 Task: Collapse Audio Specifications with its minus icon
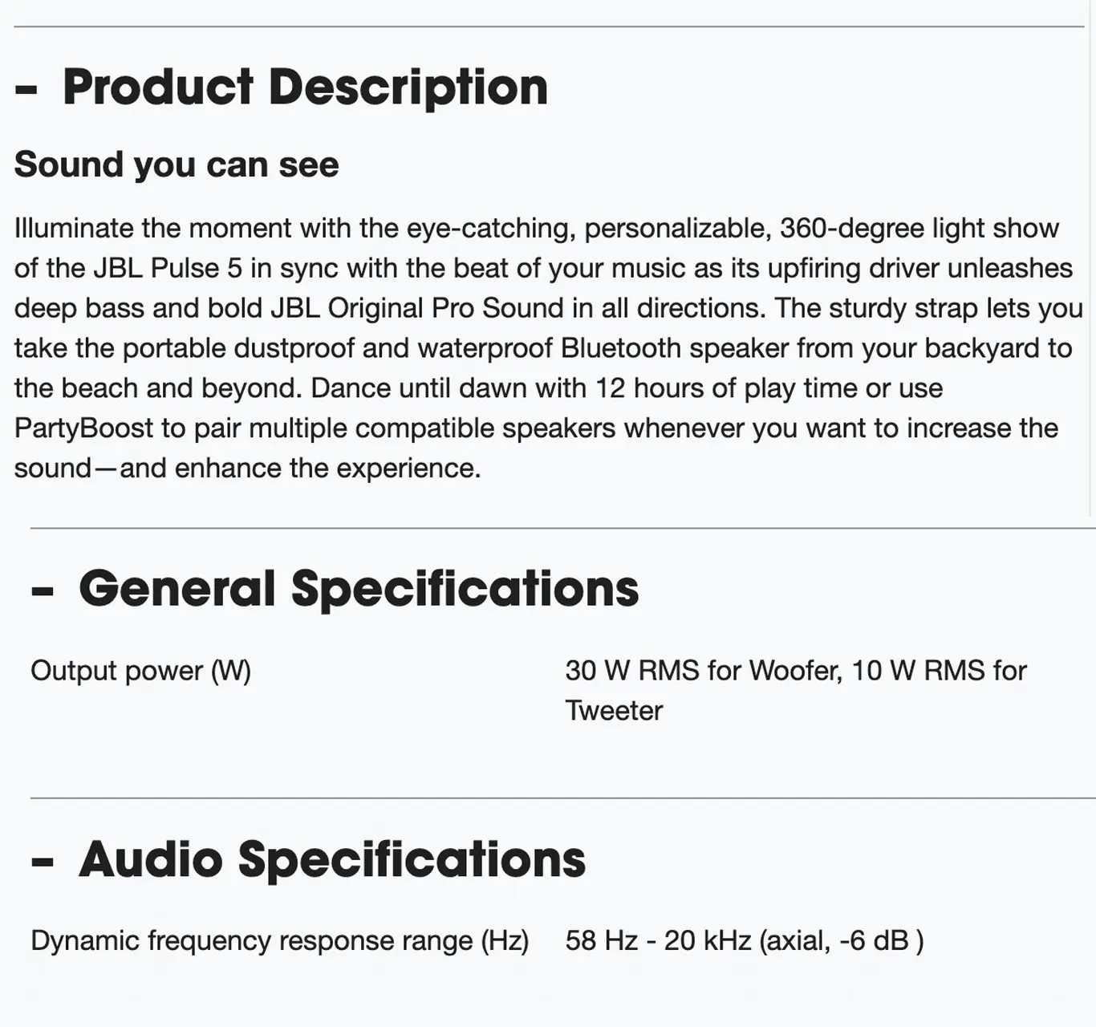[x=43, y=863]
